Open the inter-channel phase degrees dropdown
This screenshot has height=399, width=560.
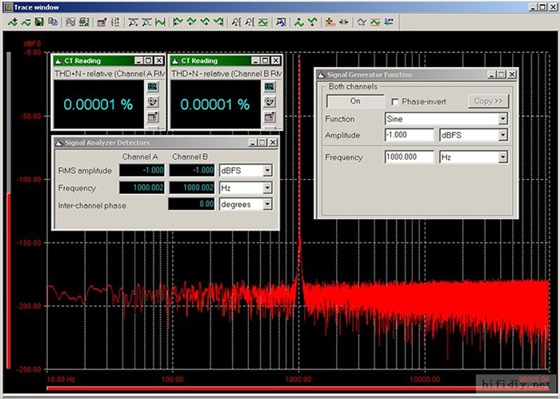coord(267,205)
